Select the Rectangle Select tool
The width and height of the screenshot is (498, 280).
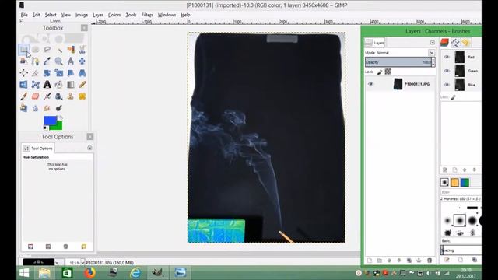(x=24, y=50)
